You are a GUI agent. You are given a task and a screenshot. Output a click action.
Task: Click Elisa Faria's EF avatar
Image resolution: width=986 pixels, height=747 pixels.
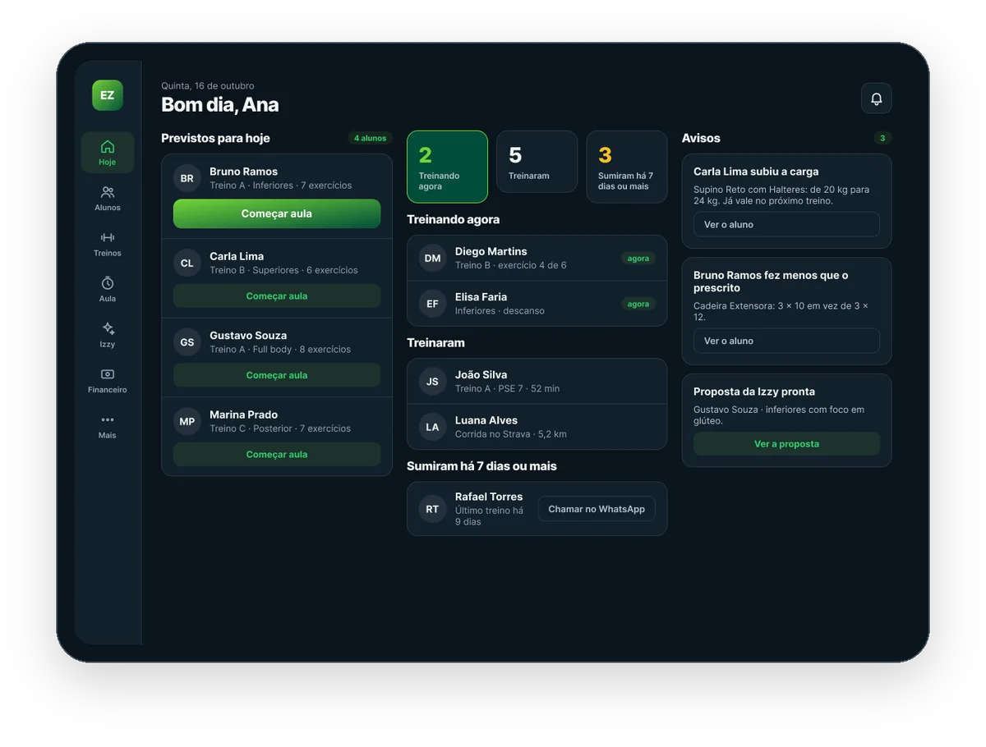tap(432, 304)
